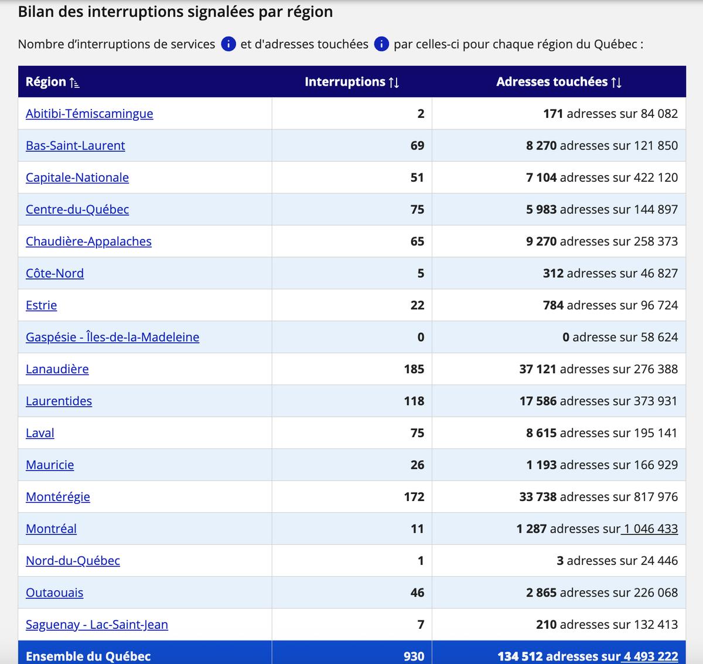Image resolution: width=703 pixels, height=664 pixels.
Task: View Lanaudière region details
Action: click(x=57, y=369)
